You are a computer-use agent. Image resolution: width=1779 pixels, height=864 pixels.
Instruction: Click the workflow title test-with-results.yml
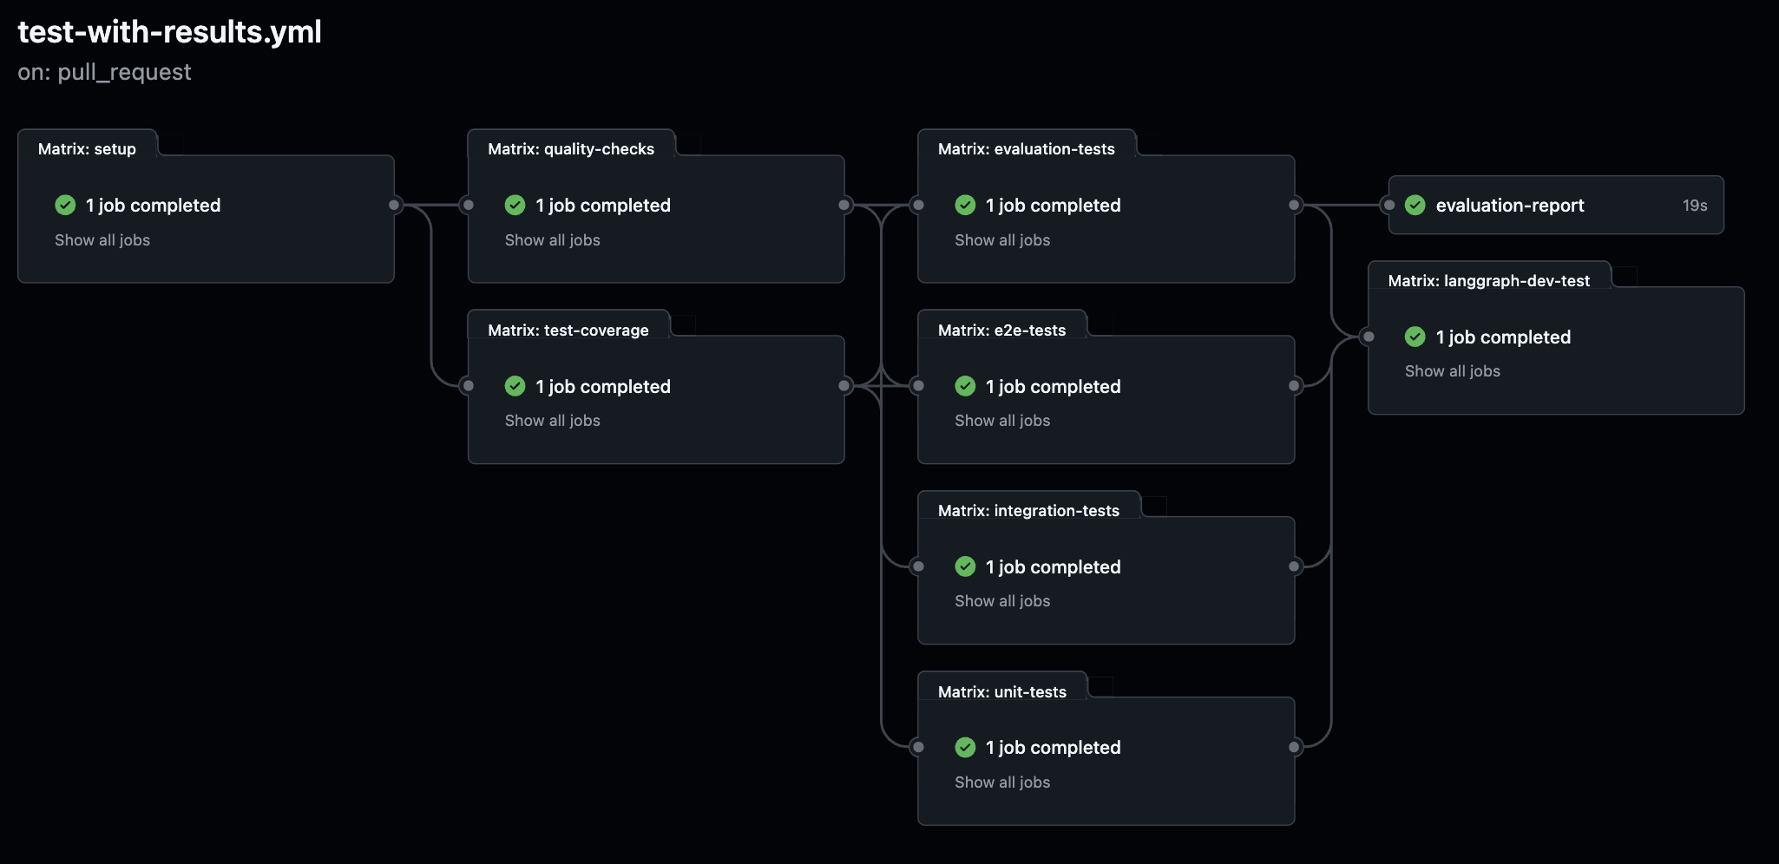(170, 31)
